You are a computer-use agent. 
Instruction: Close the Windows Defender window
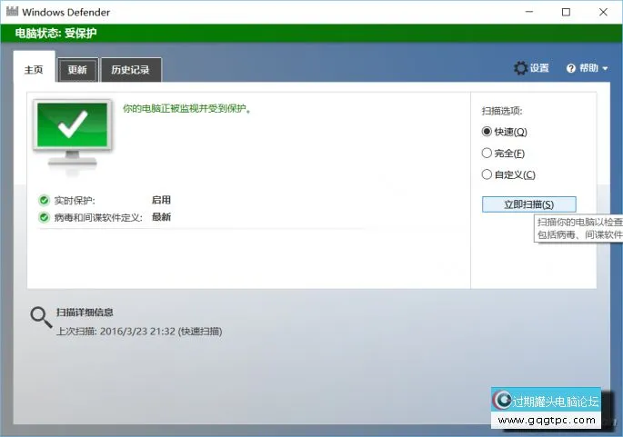[603, 12]
